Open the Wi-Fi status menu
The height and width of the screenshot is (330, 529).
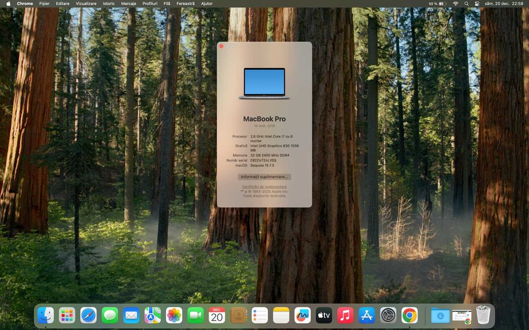click(455, 4)
